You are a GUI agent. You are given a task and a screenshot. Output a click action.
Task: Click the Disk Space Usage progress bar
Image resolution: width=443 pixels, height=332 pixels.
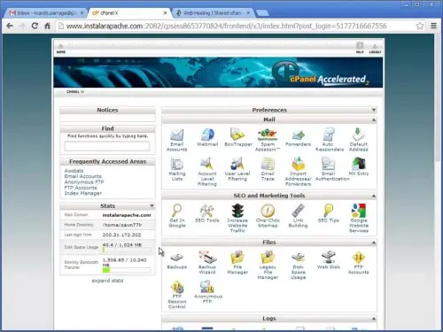127,250
